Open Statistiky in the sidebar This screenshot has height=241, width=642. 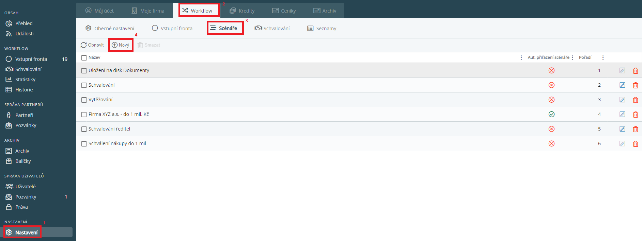[x=25, y=80]
